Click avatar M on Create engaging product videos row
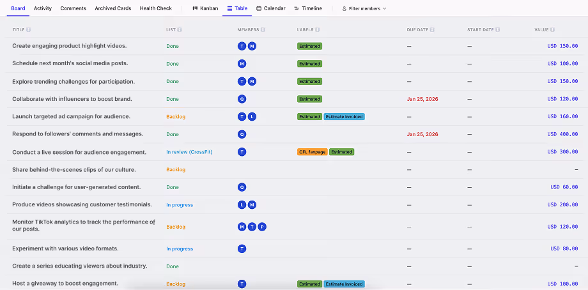Screen dimensions: 588x290 click(x=252, y=46)
